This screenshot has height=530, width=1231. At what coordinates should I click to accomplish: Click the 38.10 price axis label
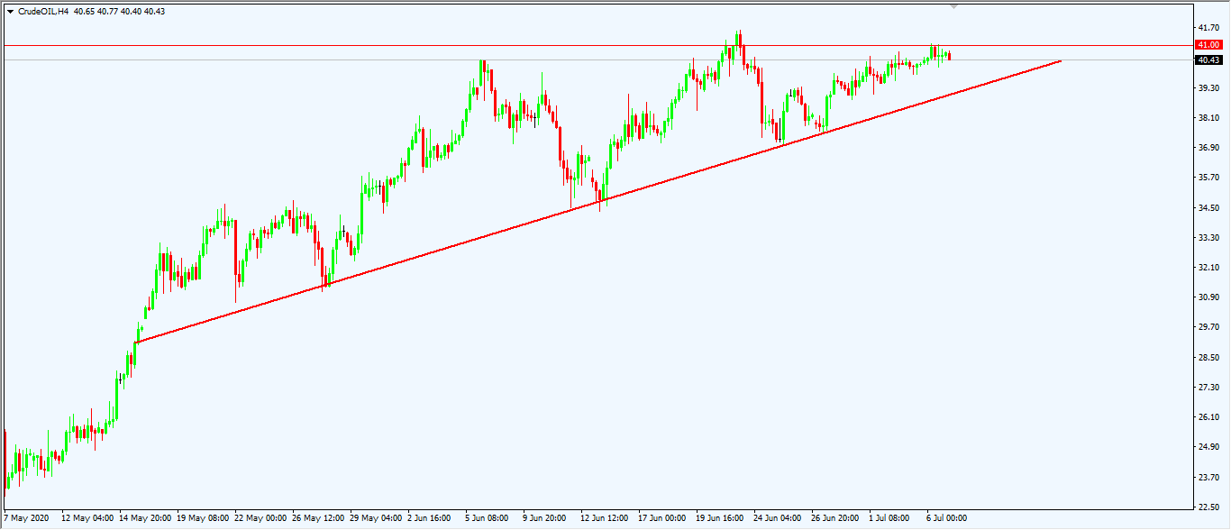[1208, 117]
